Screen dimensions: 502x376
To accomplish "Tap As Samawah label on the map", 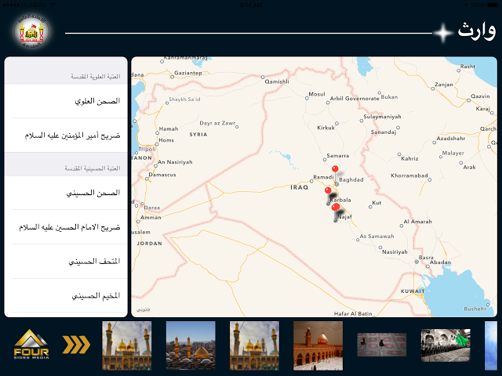I will point(376,237).
